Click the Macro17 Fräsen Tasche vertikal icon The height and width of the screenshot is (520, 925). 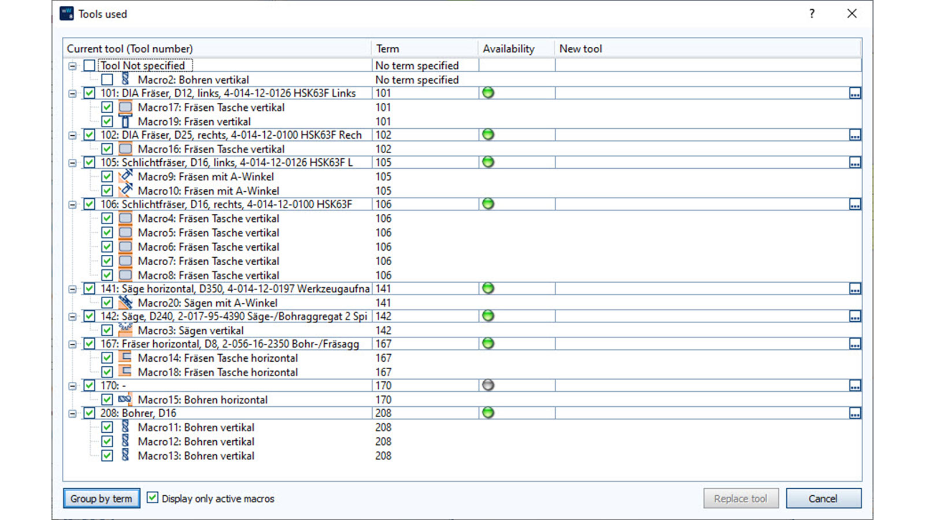click(x=125, y=107)
